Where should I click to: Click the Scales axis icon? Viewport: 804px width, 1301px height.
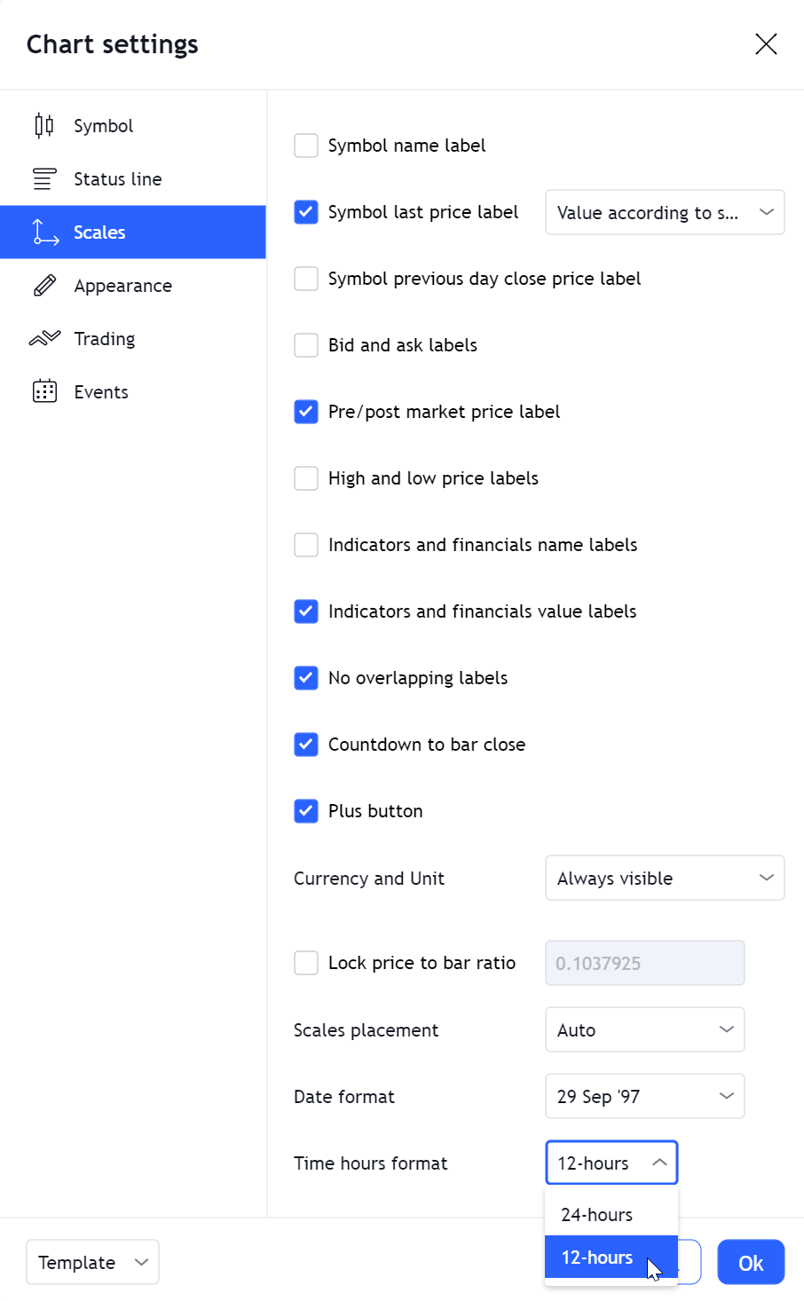coord(44,232)
